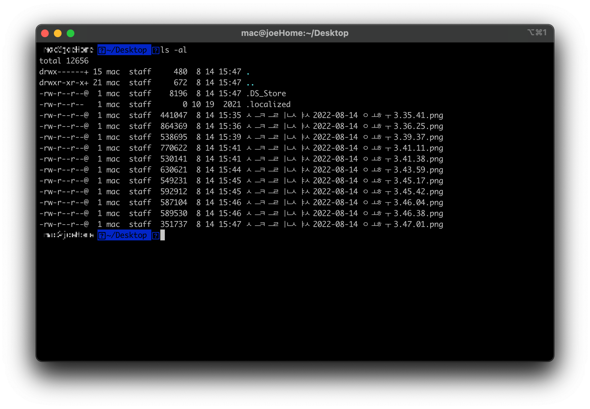The image size is (590, 409).
Task: Click the file name ending 3.45.42.png
Action: pyautogui.click(x=345, y=192)
